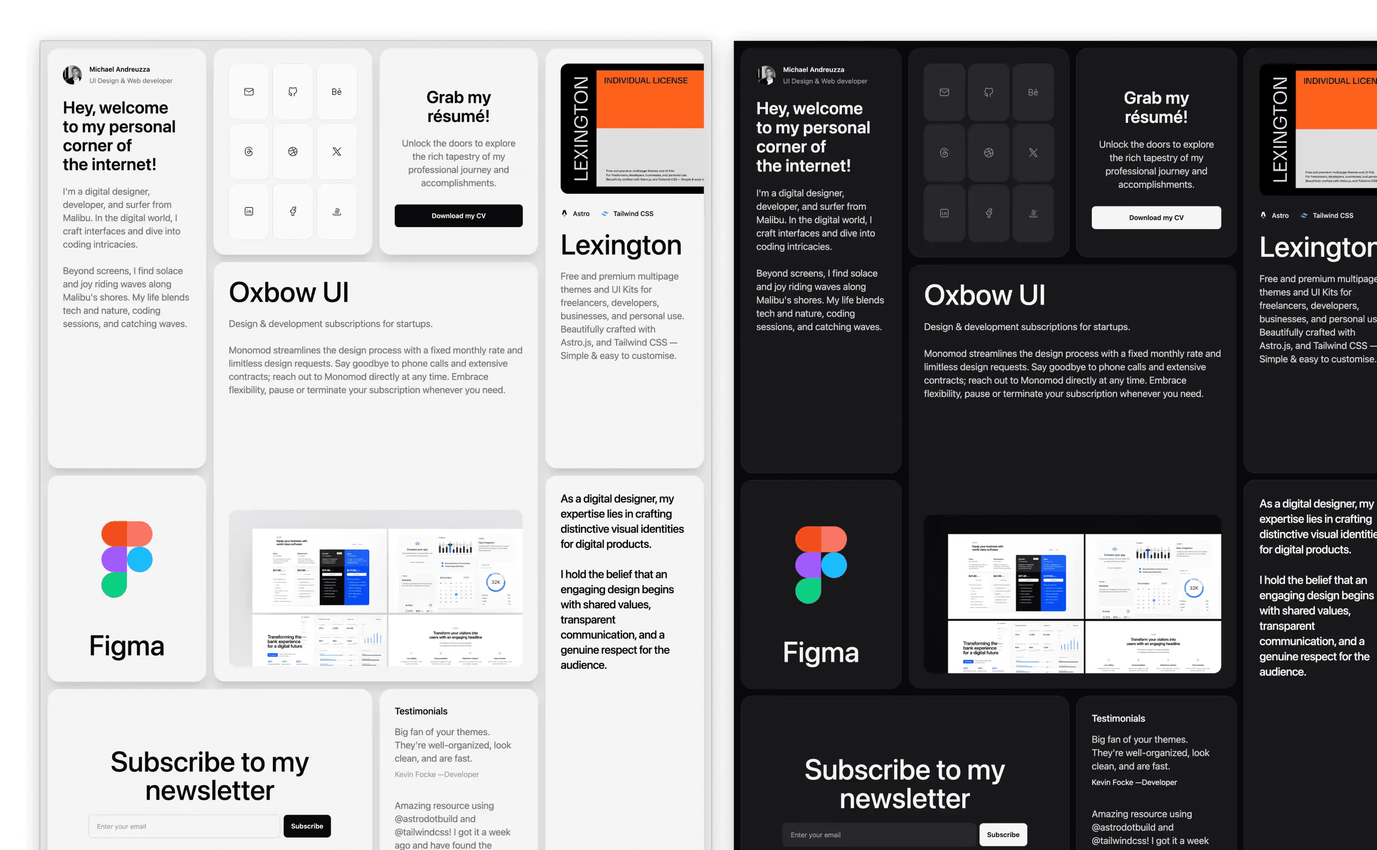
Task: Open the Facebook icon
Action: 292,211
